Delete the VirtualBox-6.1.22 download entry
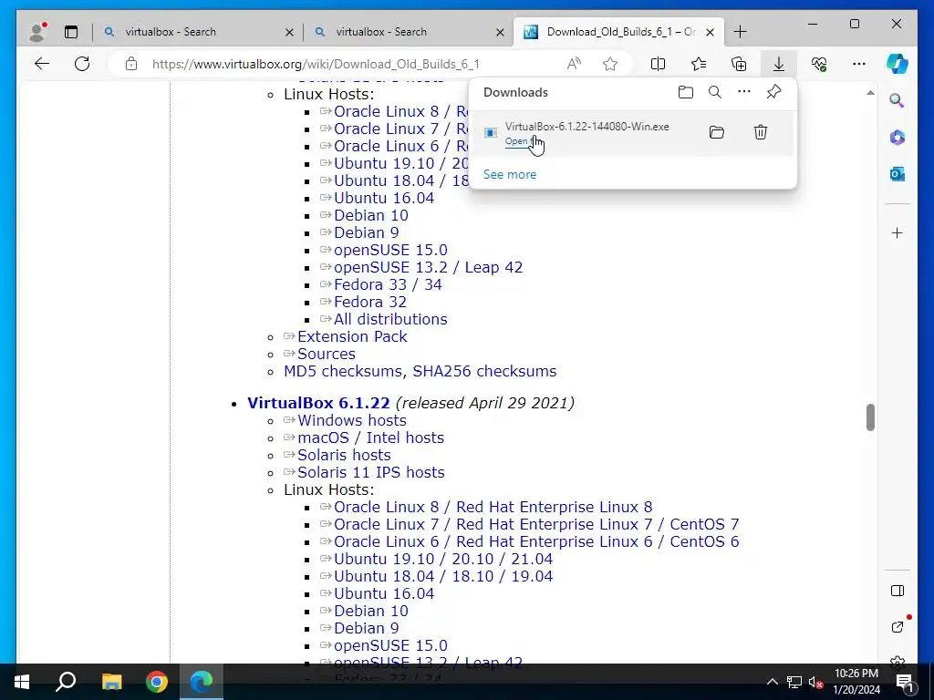Screen dimensions: 934x700 (x=761, y=132)
